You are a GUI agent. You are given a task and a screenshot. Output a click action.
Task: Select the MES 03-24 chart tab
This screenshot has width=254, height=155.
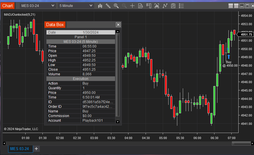tap(21, 149)
